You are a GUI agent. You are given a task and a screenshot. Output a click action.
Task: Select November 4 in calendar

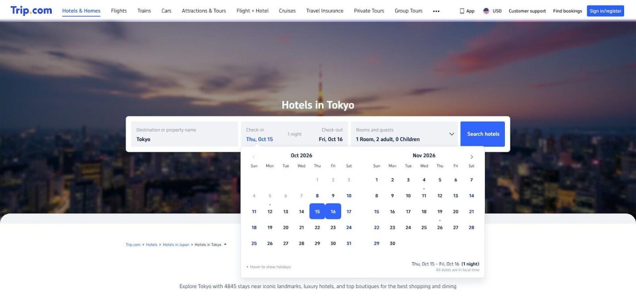tap(424, 180)
